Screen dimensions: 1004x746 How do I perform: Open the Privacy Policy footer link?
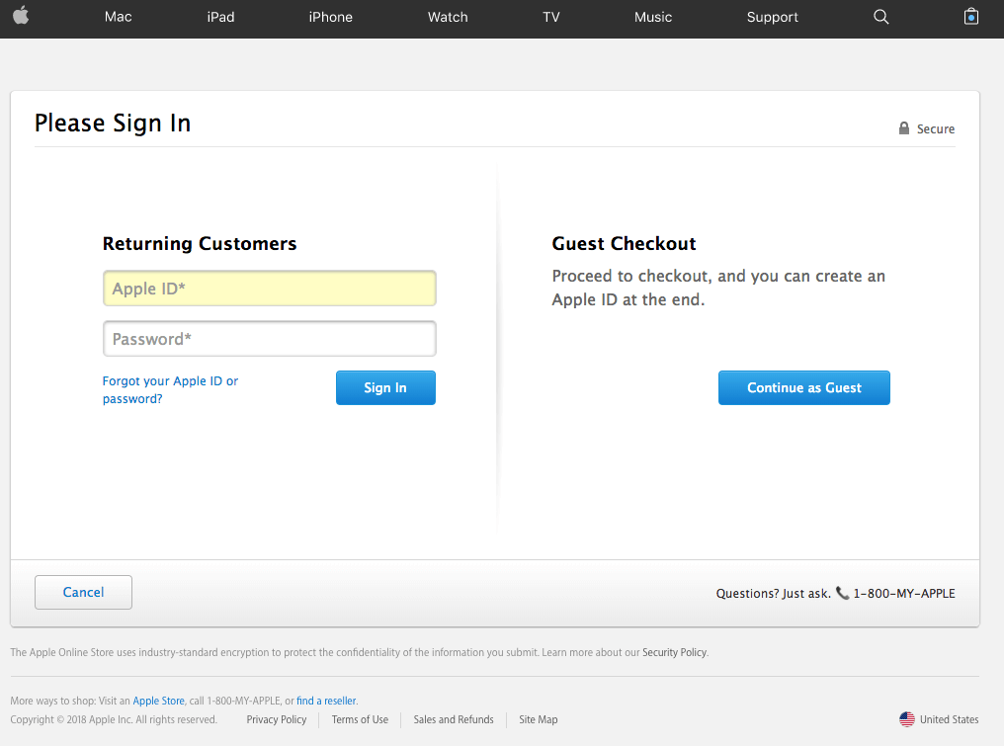277,719
